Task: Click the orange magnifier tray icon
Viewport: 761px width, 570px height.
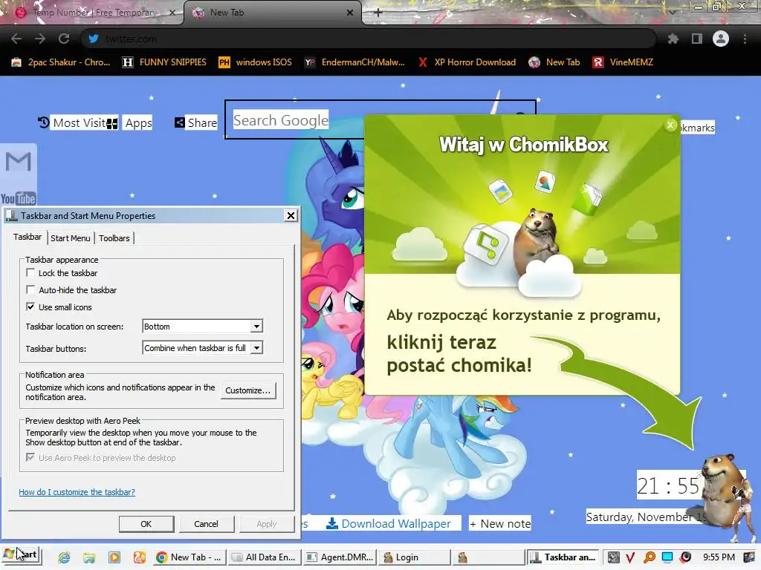Action: point(650,557)
